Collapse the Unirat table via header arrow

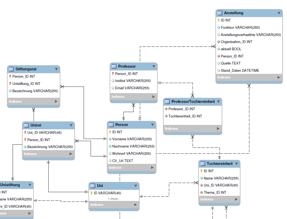(71, 125)
